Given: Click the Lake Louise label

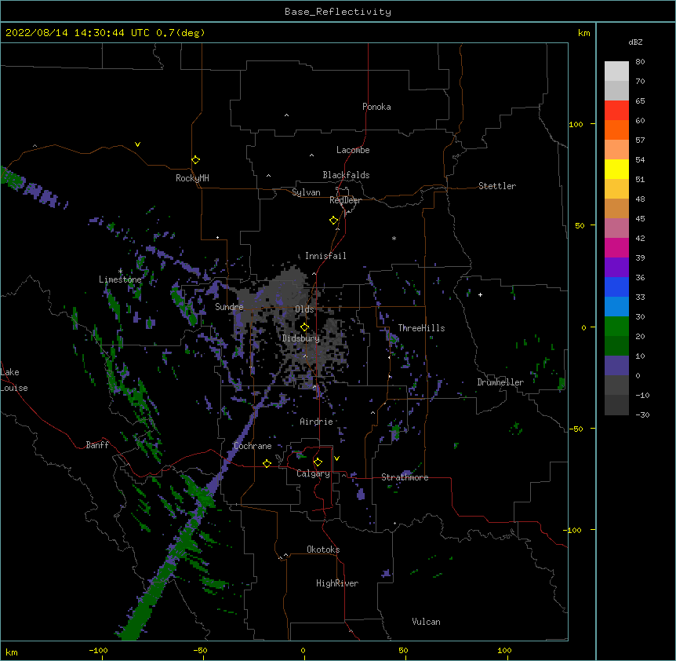Looking at the screenshot, I should 14,380.
